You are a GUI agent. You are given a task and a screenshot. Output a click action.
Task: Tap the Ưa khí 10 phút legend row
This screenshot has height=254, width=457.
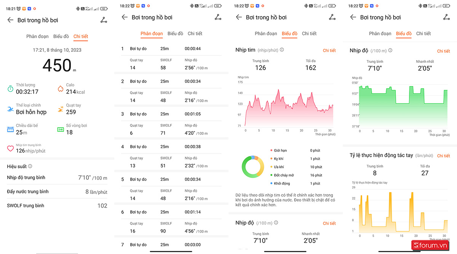point(296,167)
